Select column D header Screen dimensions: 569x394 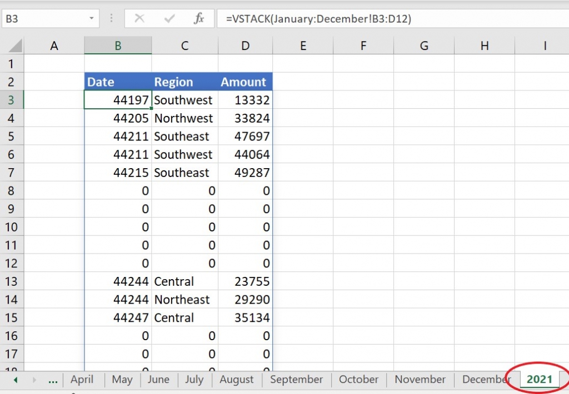click(x=245, y=45)
